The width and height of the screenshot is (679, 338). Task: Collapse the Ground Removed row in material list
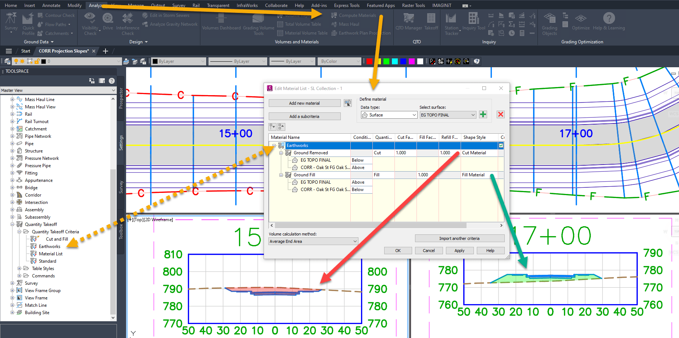coord(281,153)
